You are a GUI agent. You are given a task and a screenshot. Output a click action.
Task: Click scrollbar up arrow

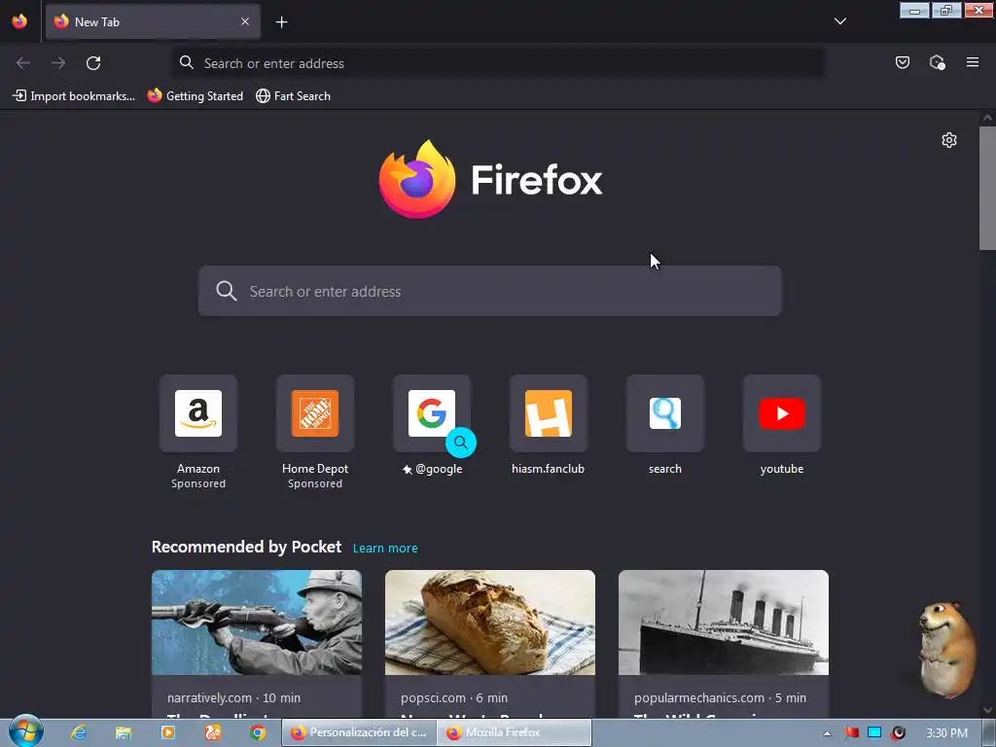click(x=987, y=118)
